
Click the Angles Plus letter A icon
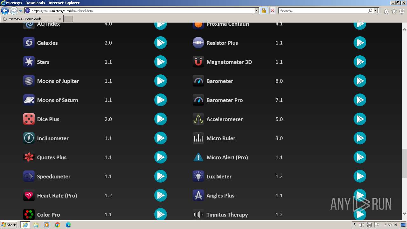click(198, 195)
